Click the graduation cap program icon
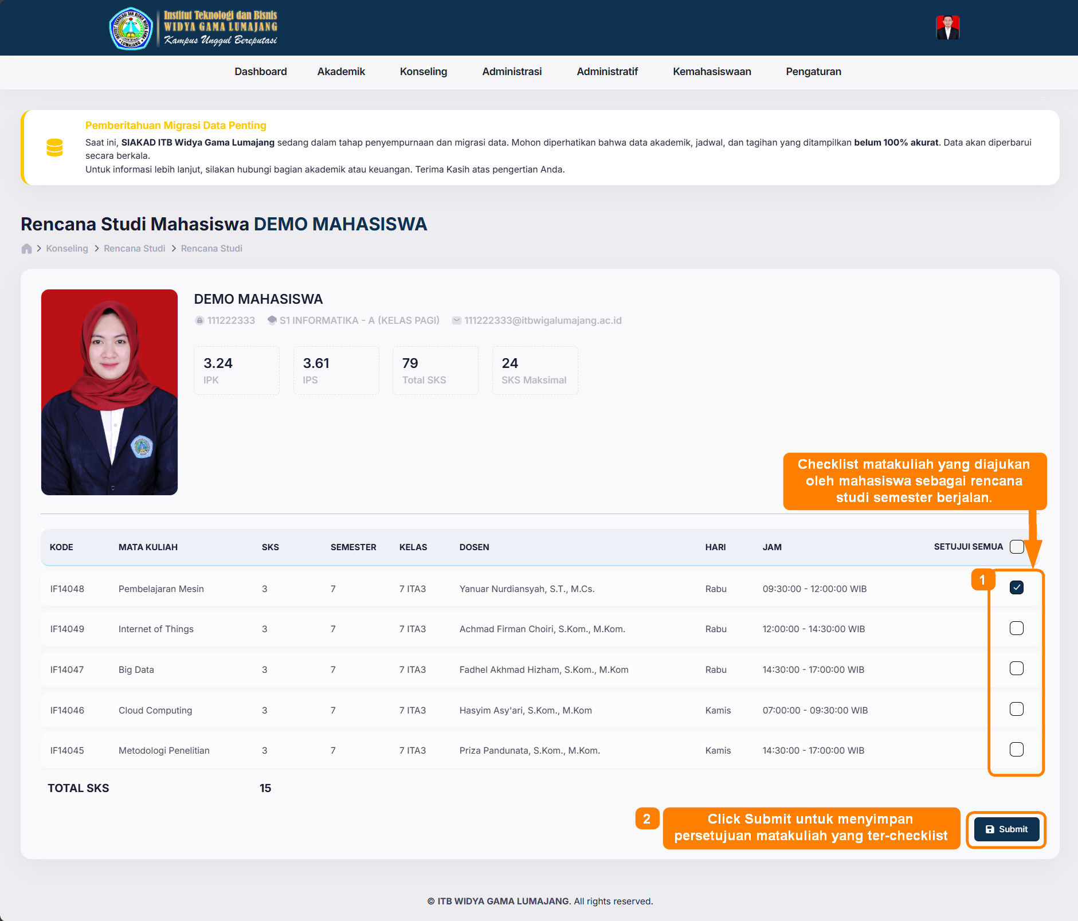 click(272, 320)
